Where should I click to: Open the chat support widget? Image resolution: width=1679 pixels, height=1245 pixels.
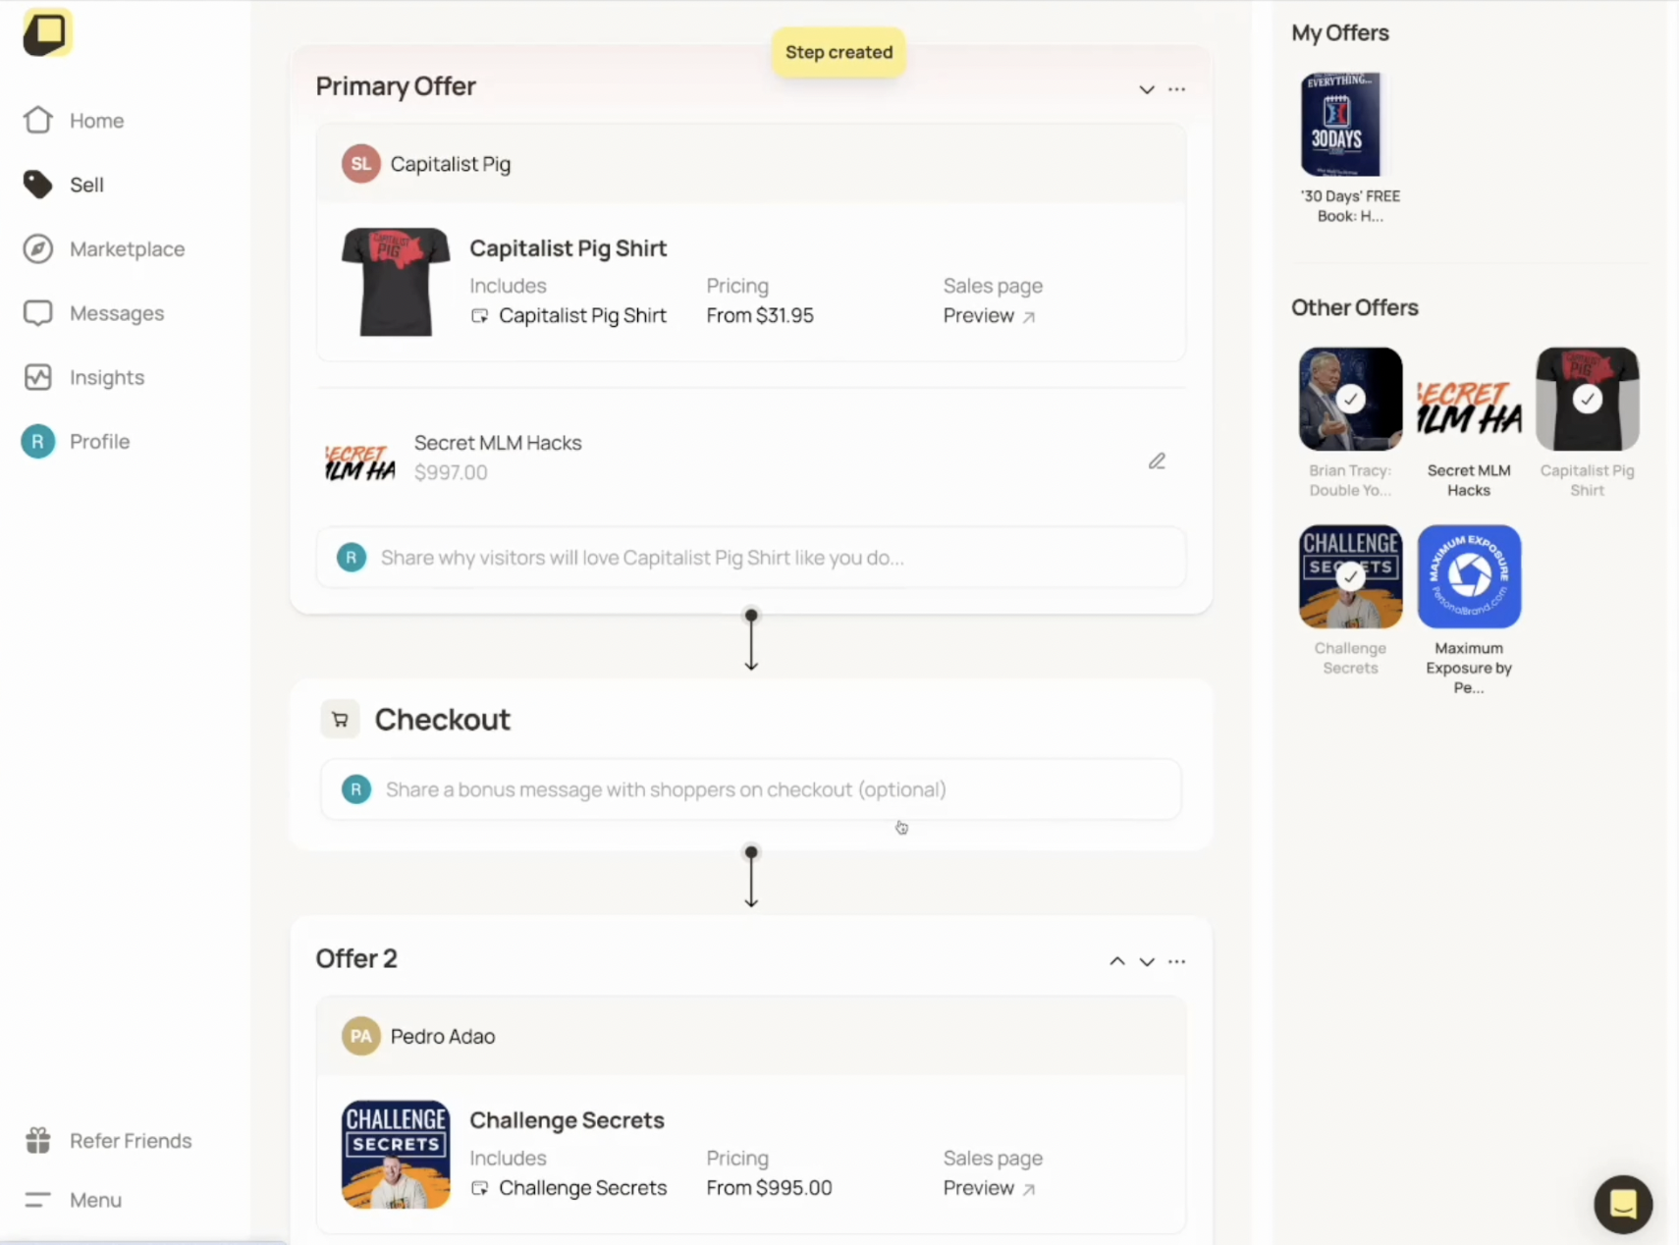(1623, 1204)
